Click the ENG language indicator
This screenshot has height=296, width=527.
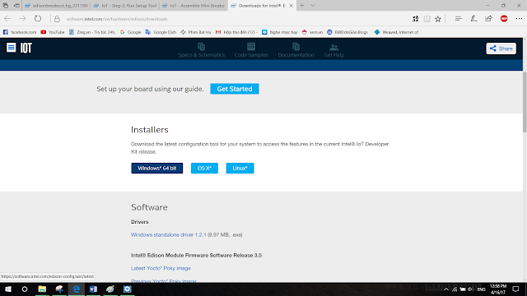481,289
